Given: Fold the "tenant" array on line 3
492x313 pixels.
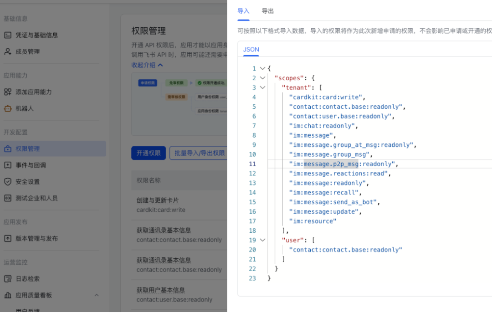Looking at the screenshot, I should pyautogui.click(x=263, y=87).
